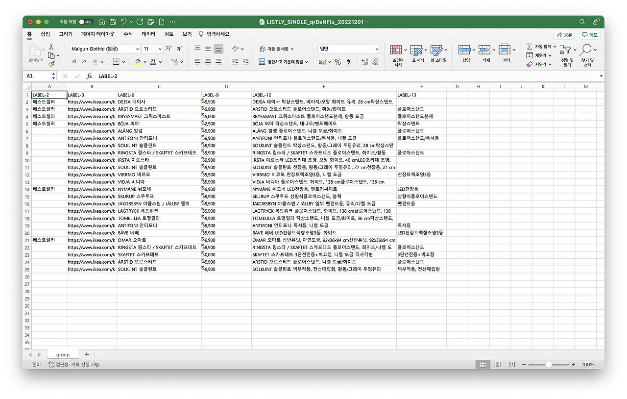The height and width of the screenshot is (399, 627).
Task: Decrease font size icon
Action: coord(179,49)
